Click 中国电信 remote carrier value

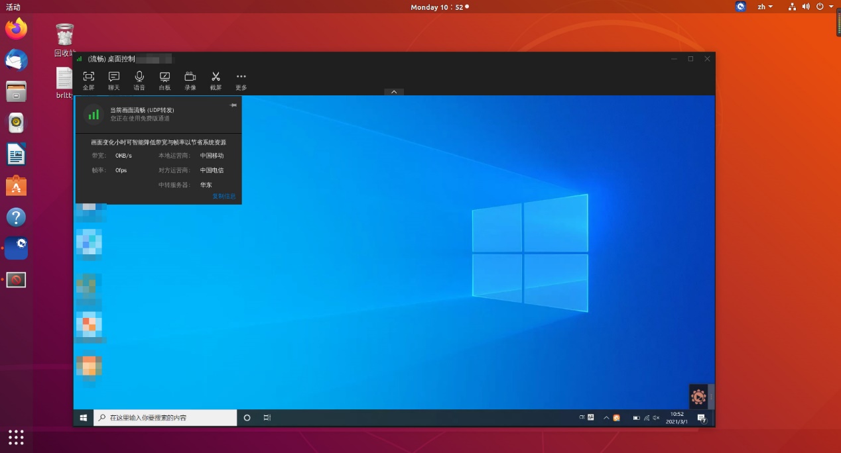coord(212,170)
